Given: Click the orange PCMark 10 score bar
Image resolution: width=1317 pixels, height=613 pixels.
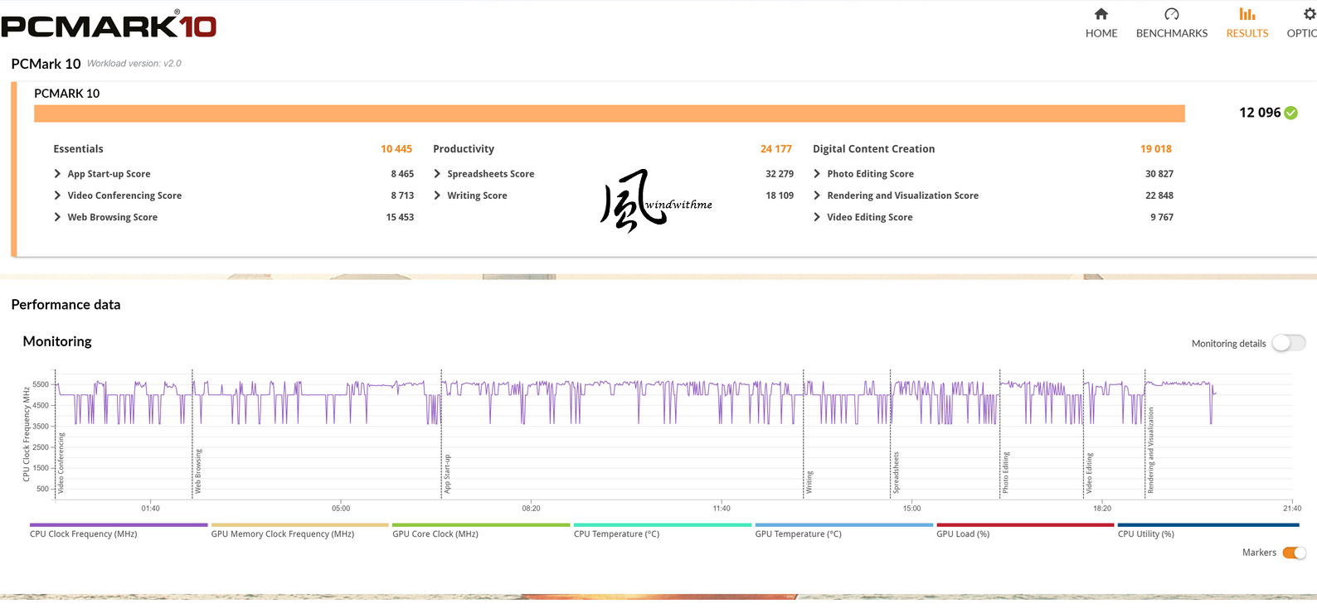Looking at the screenshot, I should point(609,113).
